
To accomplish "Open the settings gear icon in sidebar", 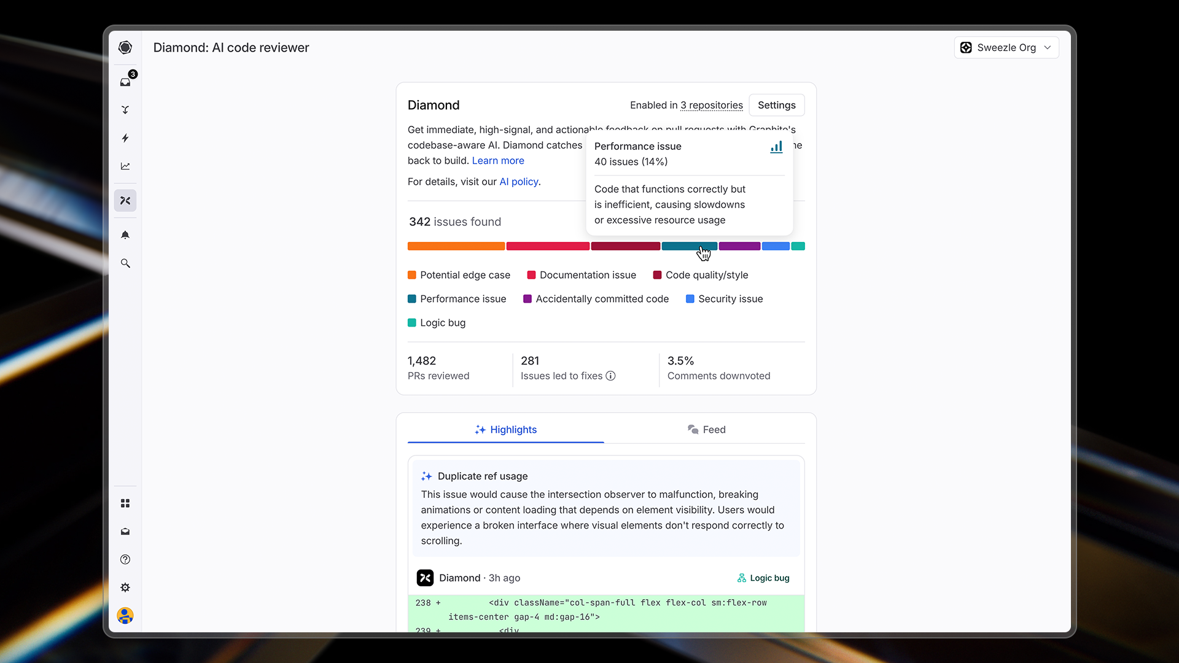I will tap(125, 587).
